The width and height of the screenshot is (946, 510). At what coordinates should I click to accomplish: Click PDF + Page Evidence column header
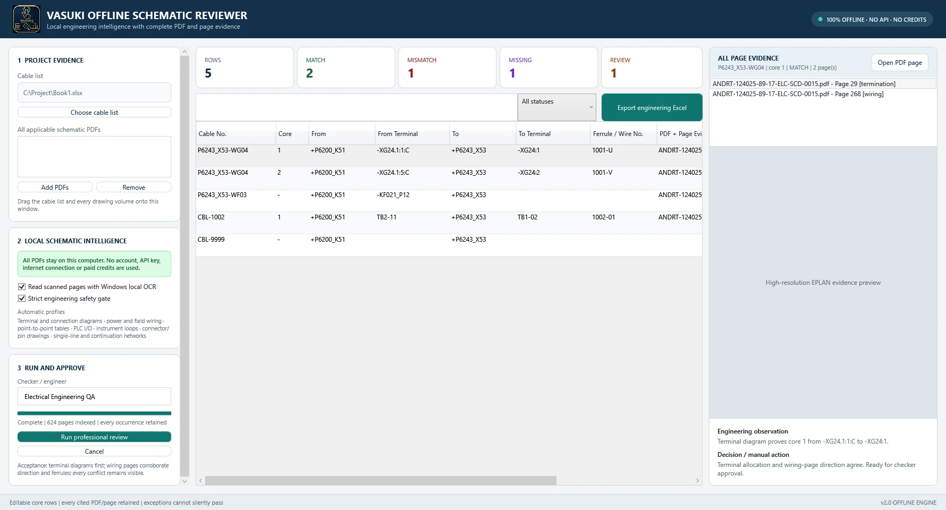pos(680,133)
